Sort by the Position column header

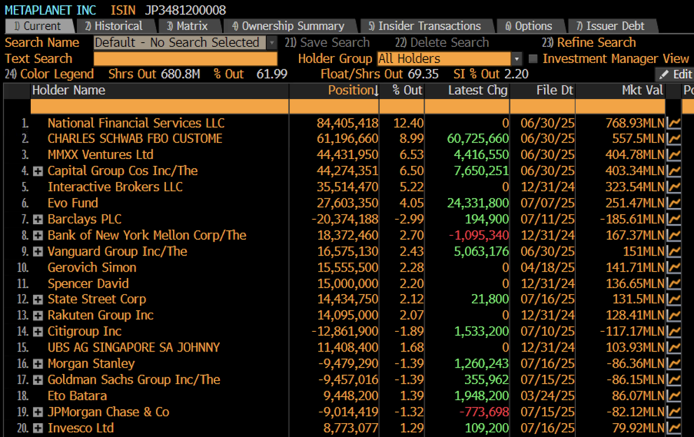[334, 91]
